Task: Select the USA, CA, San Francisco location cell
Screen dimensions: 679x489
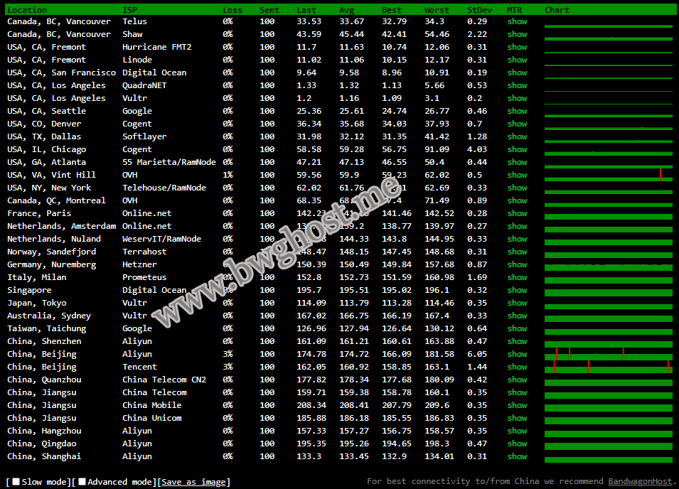Action: (61, 72)
